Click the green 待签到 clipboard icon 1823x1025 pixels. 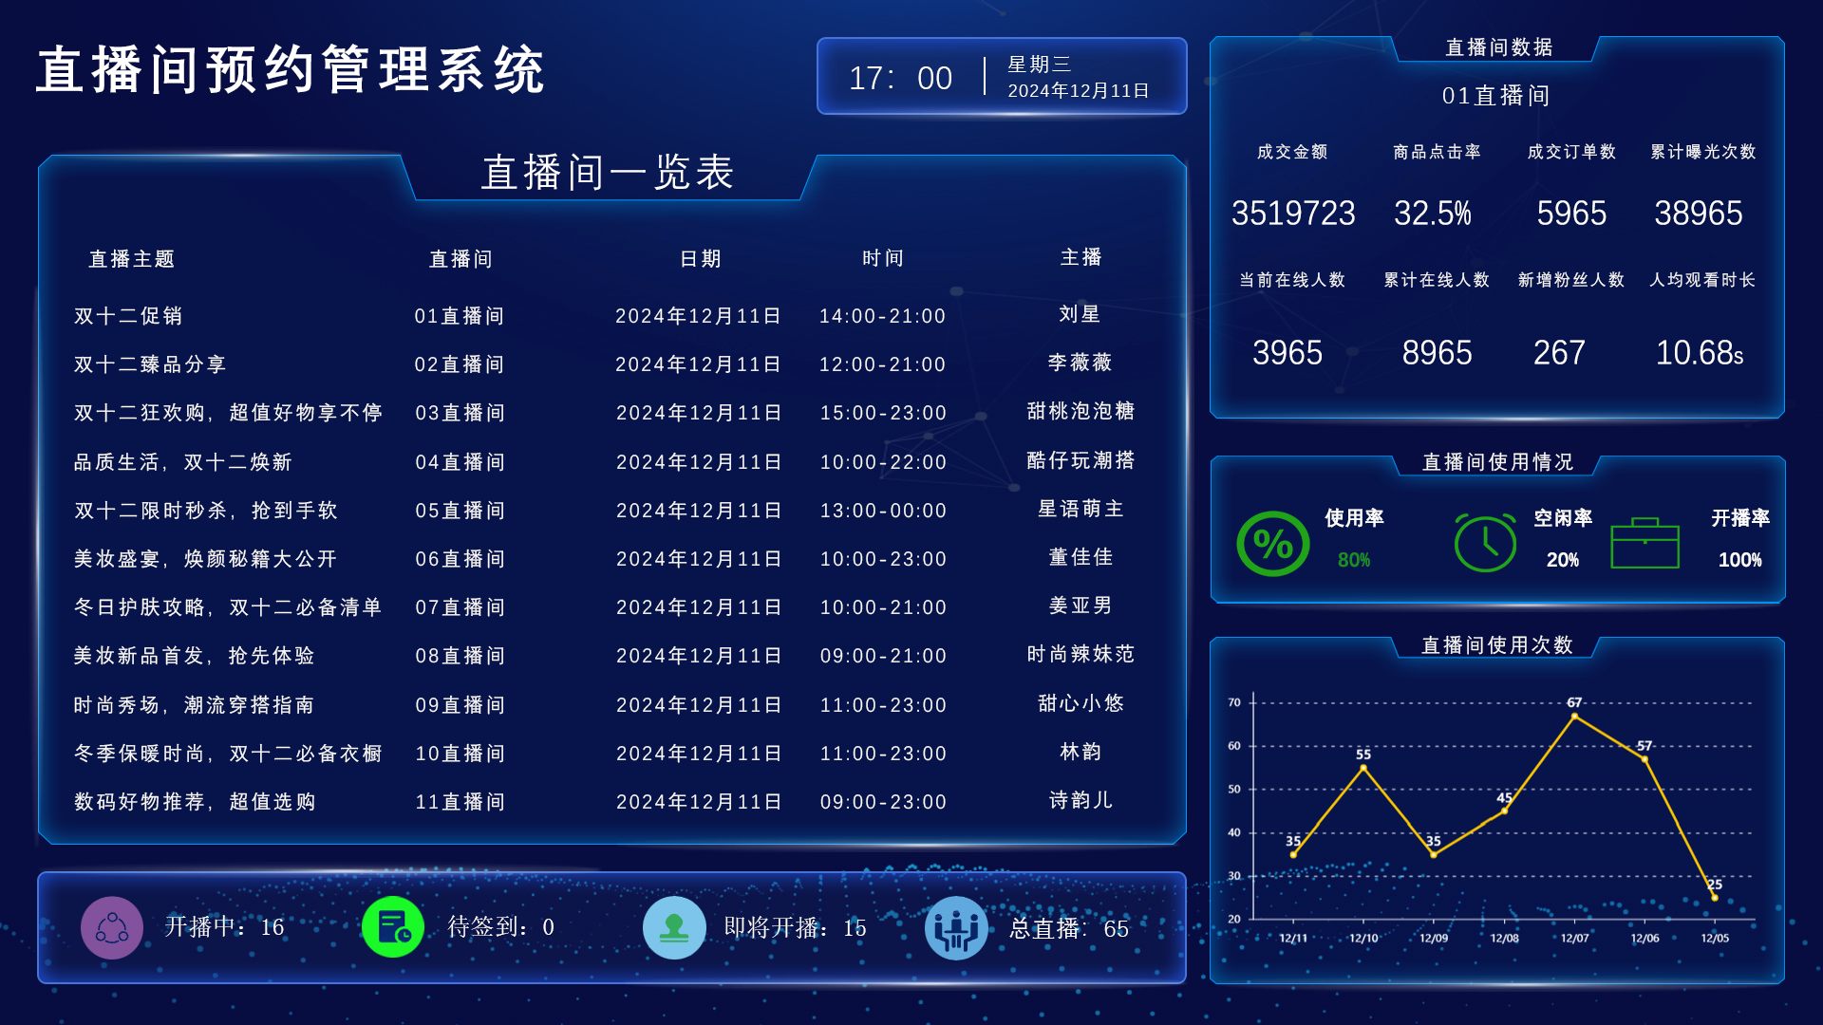tap(393, 927)
